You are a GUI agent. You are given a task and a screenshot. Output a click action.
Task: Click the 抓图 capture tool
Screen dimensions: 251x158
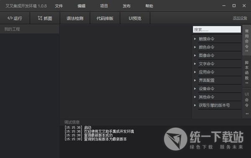tap(45, 18)
